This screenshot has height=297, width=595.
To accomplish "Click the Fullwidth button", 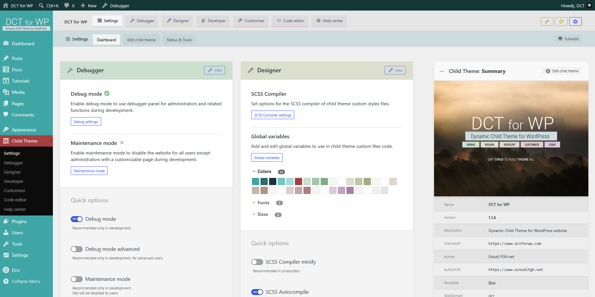I will (569, 39).
